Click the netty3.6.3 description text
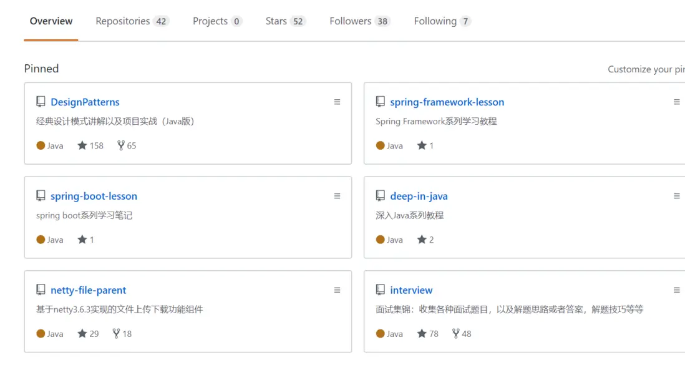The width and height of the screenshot is (685, 370). 119,309
